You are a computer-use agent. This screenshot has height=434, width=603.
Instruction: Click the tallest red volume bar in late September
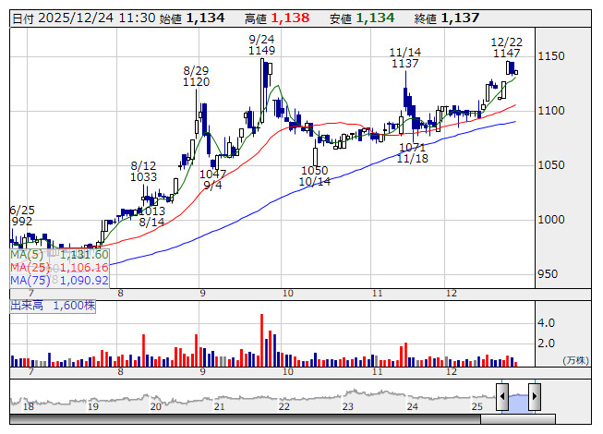(262, 340)
